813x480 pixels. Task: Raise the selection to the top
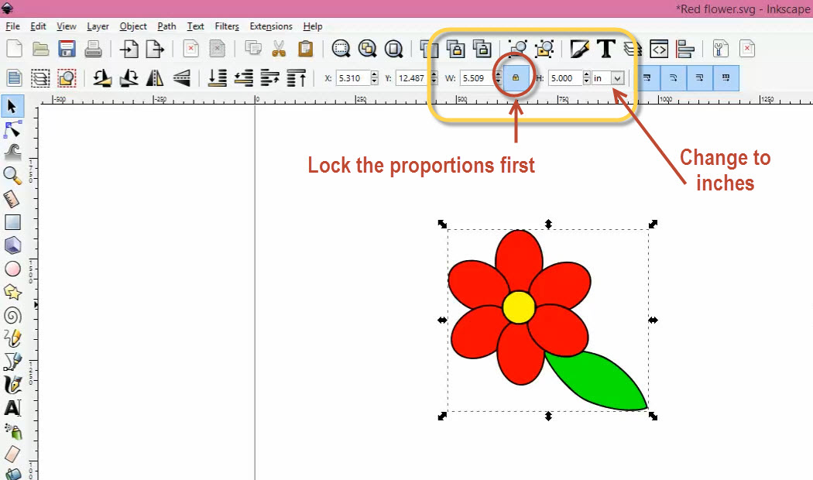tap(297, 78)
